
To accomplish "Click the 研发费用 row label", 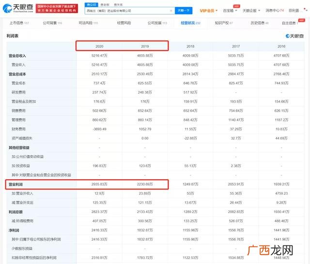I will [18, 93].
